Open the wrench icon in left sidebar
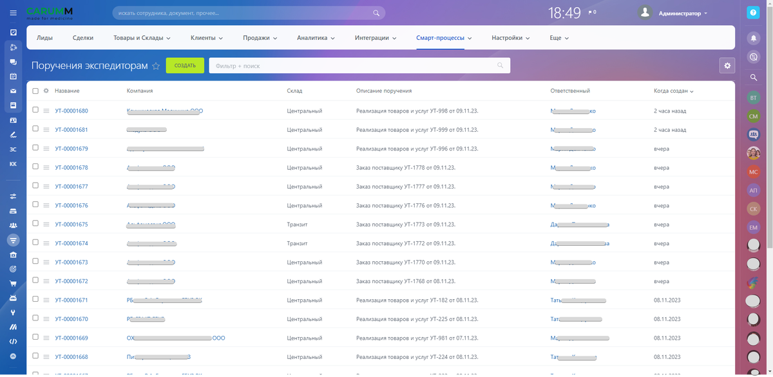This screenshot has width=773, height=377. point(13,313)
